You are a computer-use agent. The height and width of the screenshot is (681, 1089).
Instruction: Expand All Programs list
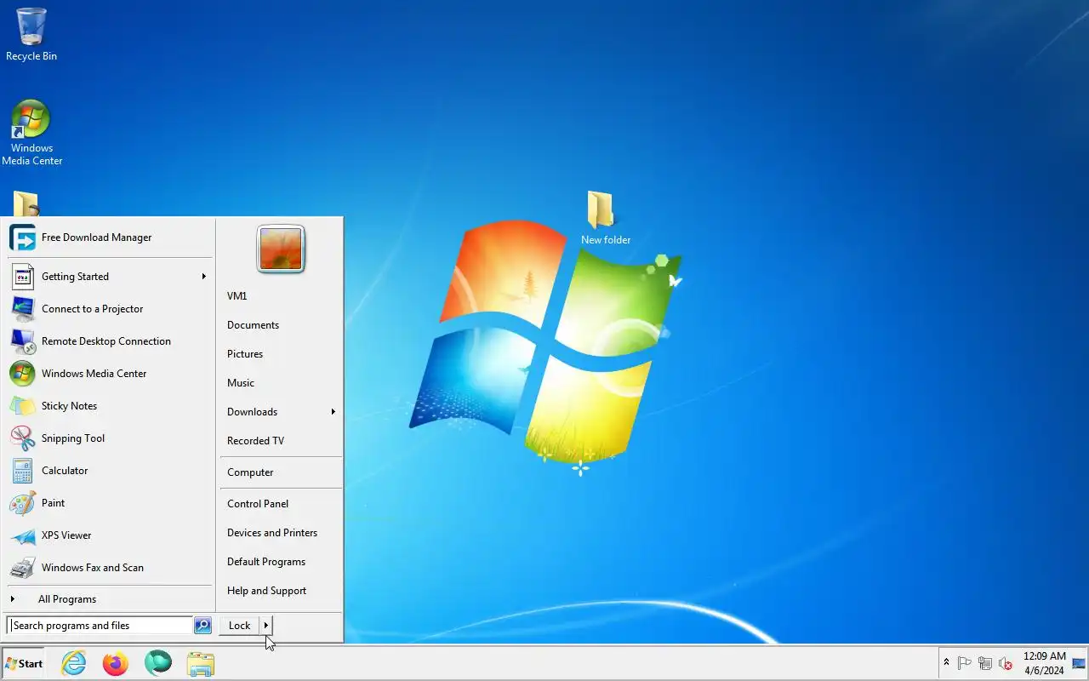110,599
